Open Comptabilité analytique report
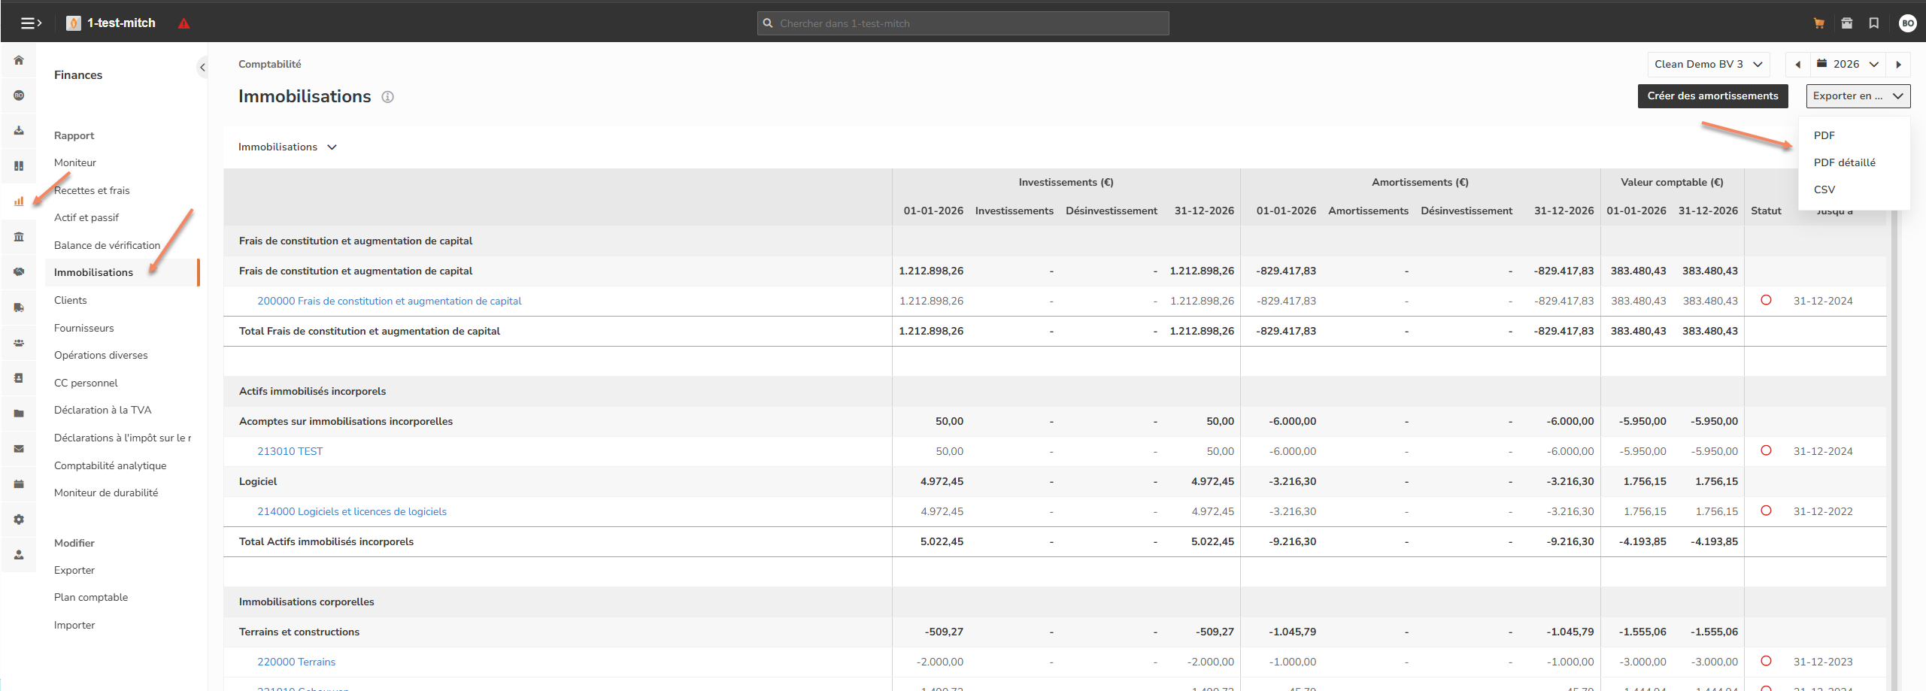This screenshot has width=1926, height=691. pos(110,465)
